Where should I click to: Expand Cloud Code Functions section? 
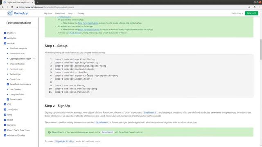pos(5,130)
